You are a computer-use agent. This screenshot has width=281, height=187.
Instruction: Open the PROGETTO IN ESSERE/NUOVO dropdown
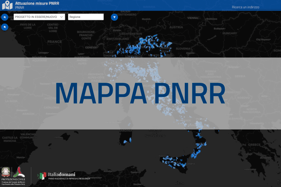(39, 17)
